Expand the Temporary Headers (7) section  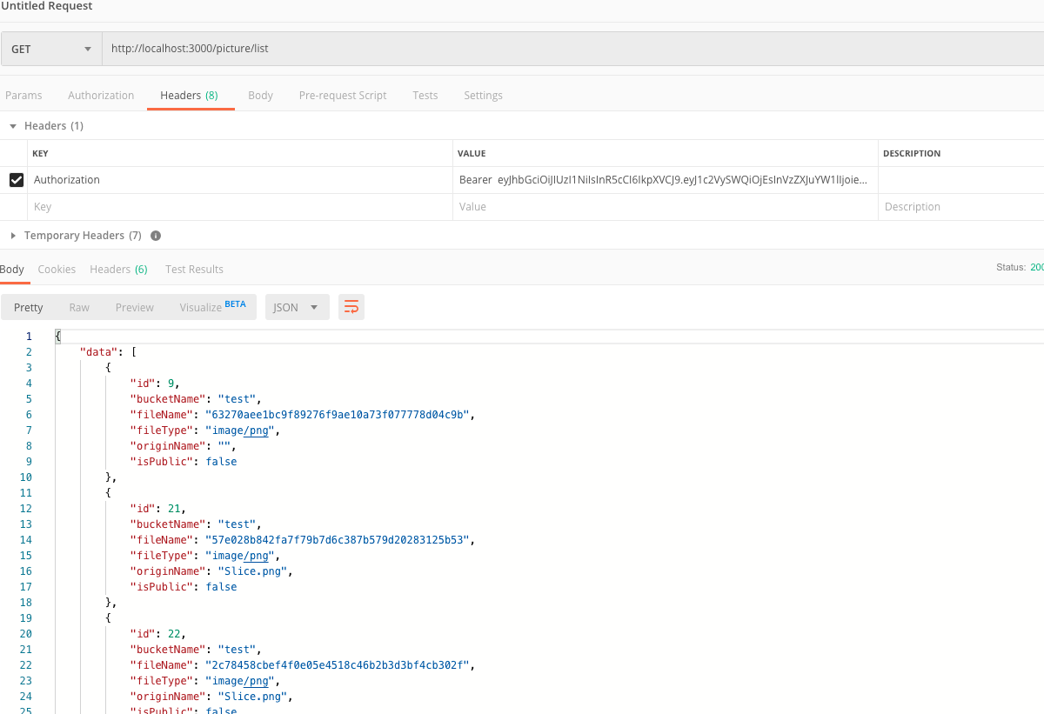click(x=13, y=235)
